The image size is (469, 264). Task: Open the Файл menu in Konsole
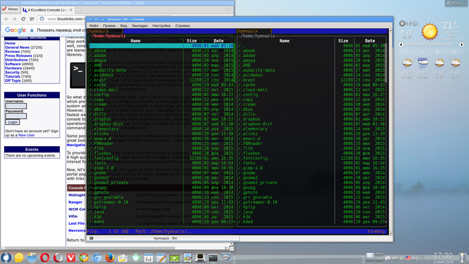94,26
